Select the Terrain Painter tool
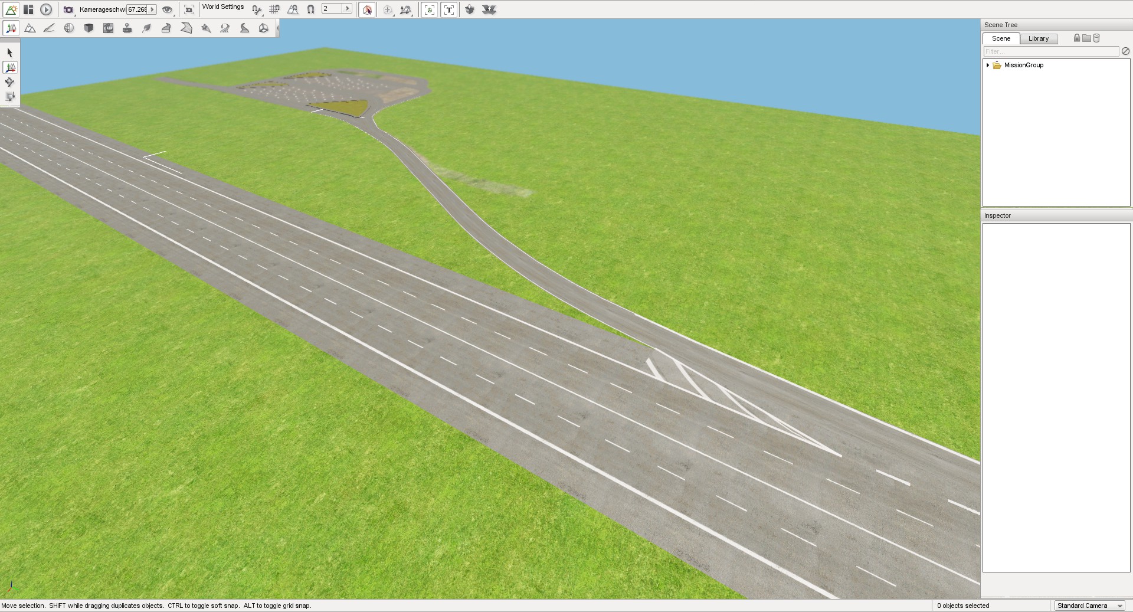 (50, 28)
